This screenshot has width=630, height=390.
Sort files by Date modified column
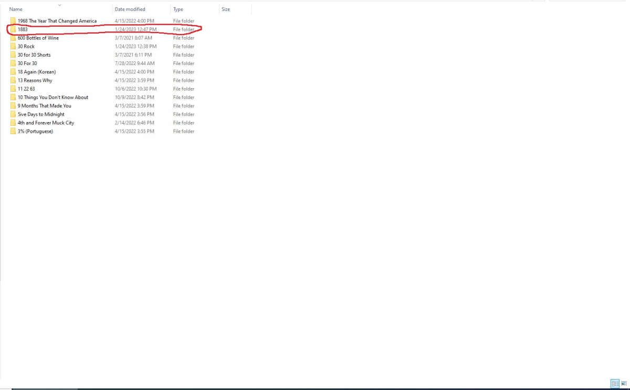pyautogui.click(x=130, y=9)
